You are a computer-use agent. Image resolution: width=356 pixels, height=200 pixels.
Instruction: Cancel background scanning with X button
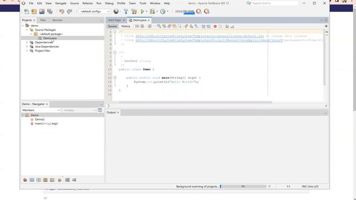(x=269, y=187)
